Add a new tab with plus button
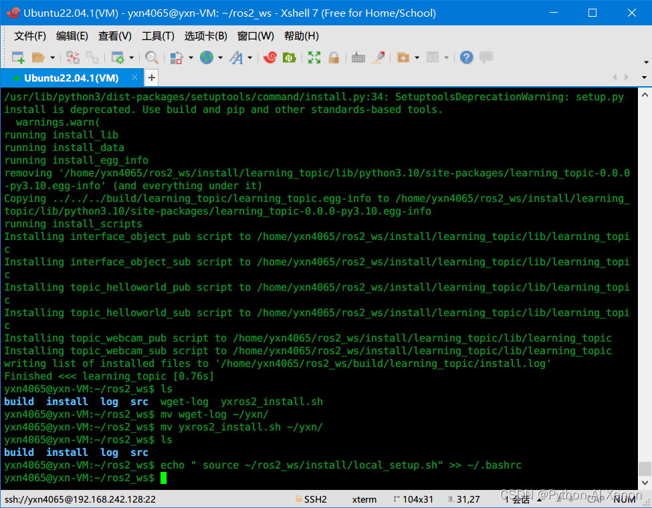 (152, 78)
